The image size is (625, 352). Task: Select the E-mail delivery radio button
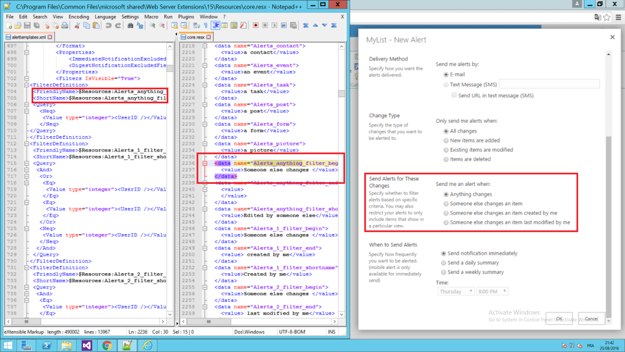pyautogui.click(x=446, y=75)
